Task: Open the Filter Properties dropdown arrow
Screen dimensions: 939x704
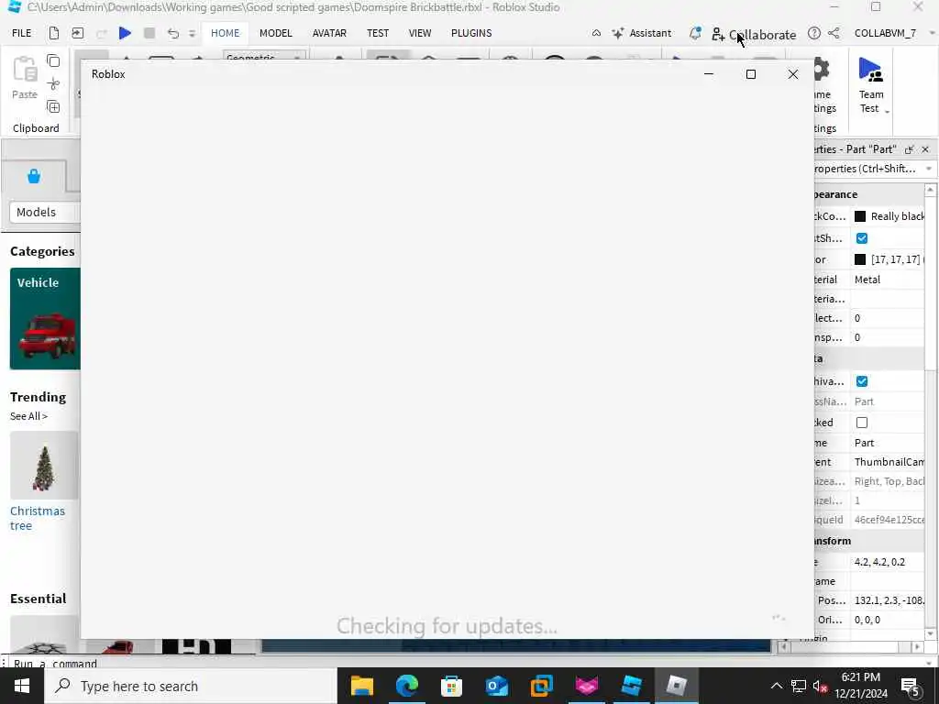Action: [929, 169]
